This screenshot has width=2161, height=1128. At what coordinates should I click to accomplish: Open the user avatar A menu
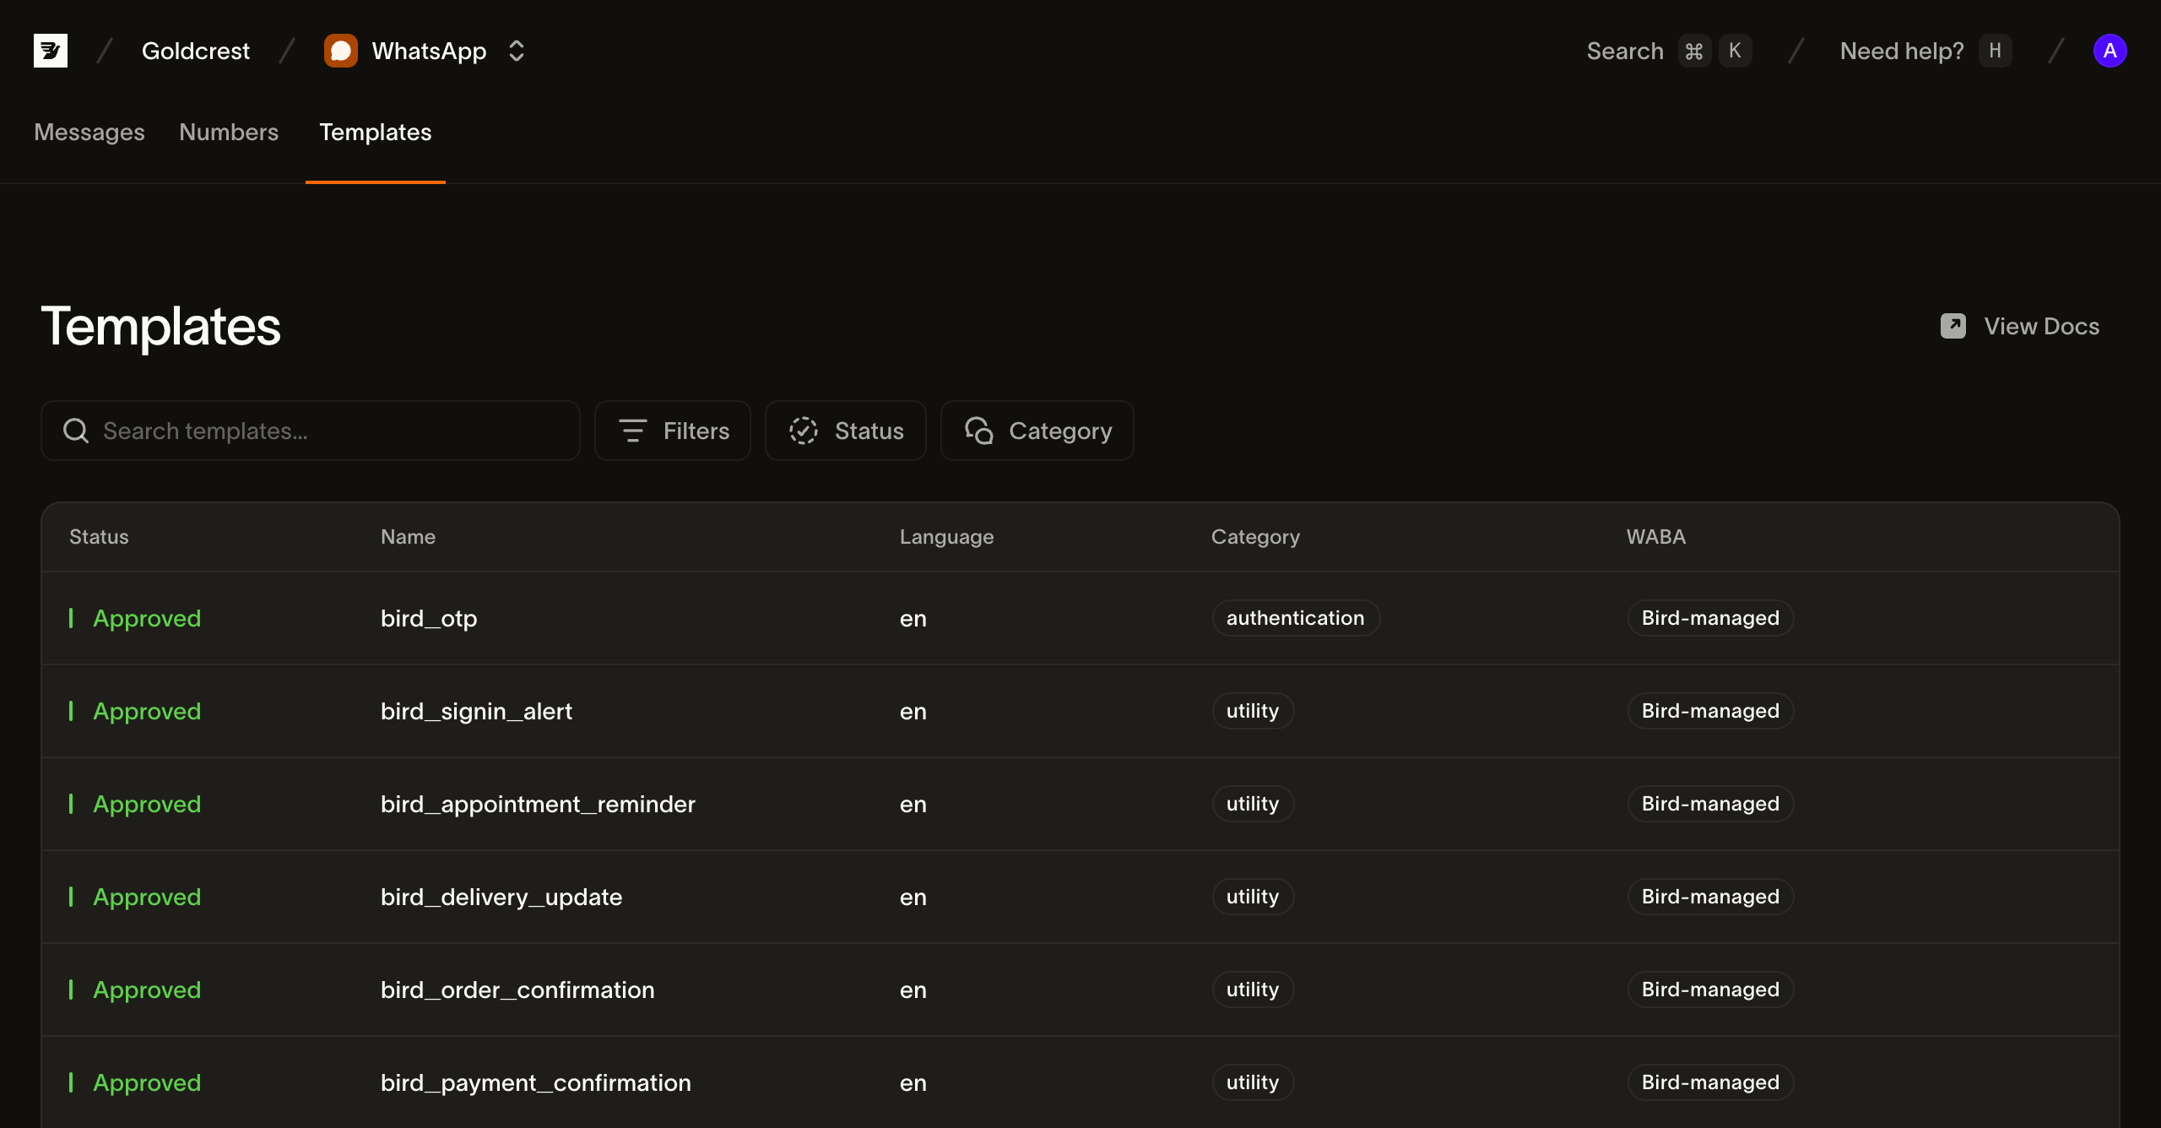click(x=2110, y=51)
